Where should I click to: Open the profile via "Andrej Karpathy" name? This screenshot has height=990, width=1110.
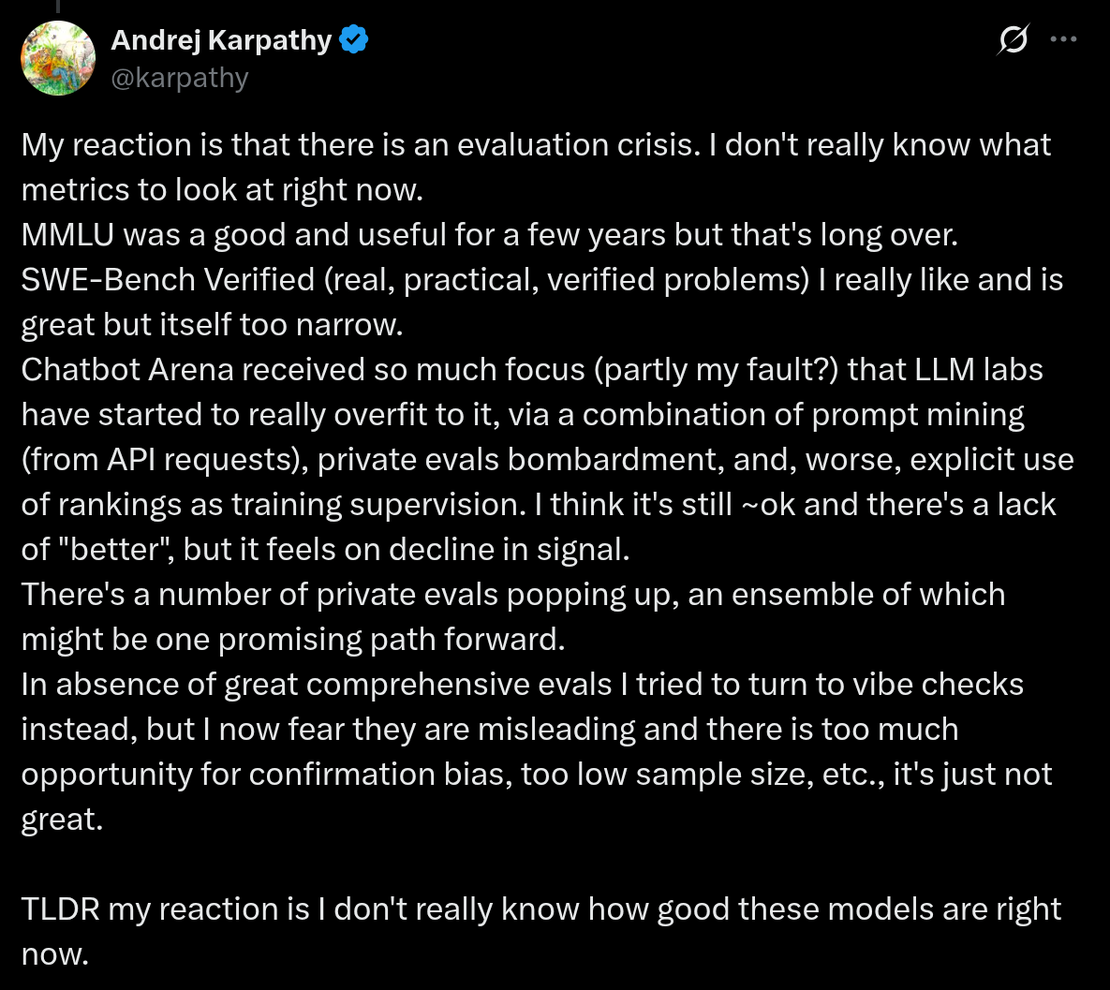222,39
